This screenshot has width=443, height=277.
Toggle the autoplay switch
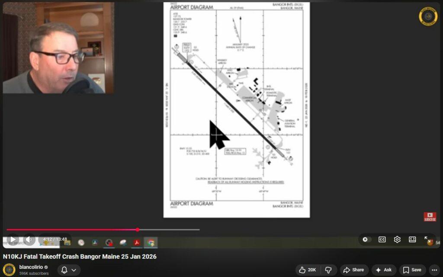(366, 239)
